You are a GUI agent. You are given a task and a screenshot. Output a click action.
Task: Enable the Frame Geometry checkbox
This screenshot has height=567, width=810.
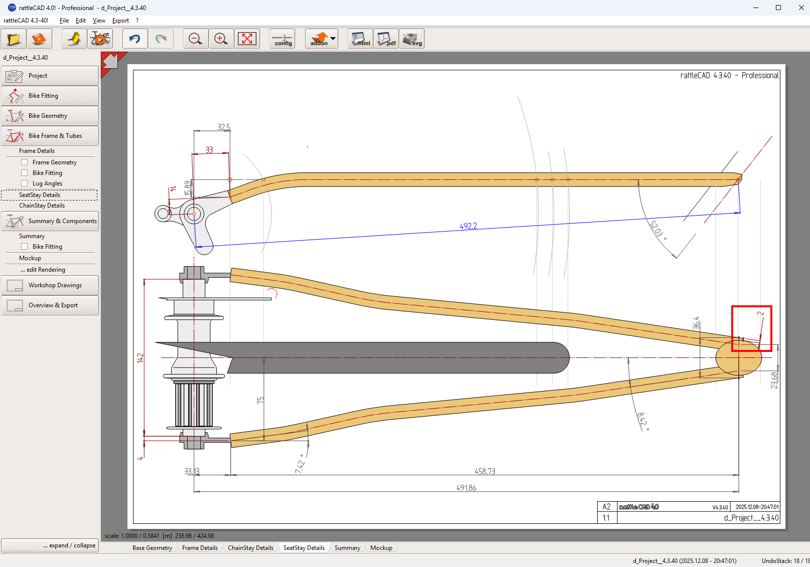point(25,162)
